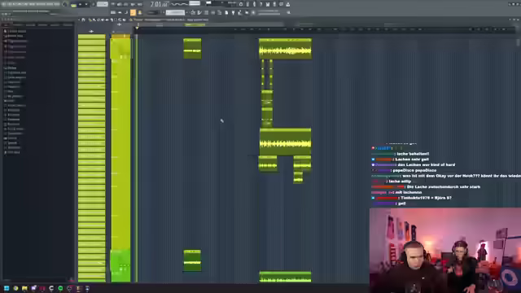Click chat message 'das Lachen war kind of hard'
Screen dimensions: 521x293
(427, 164)
